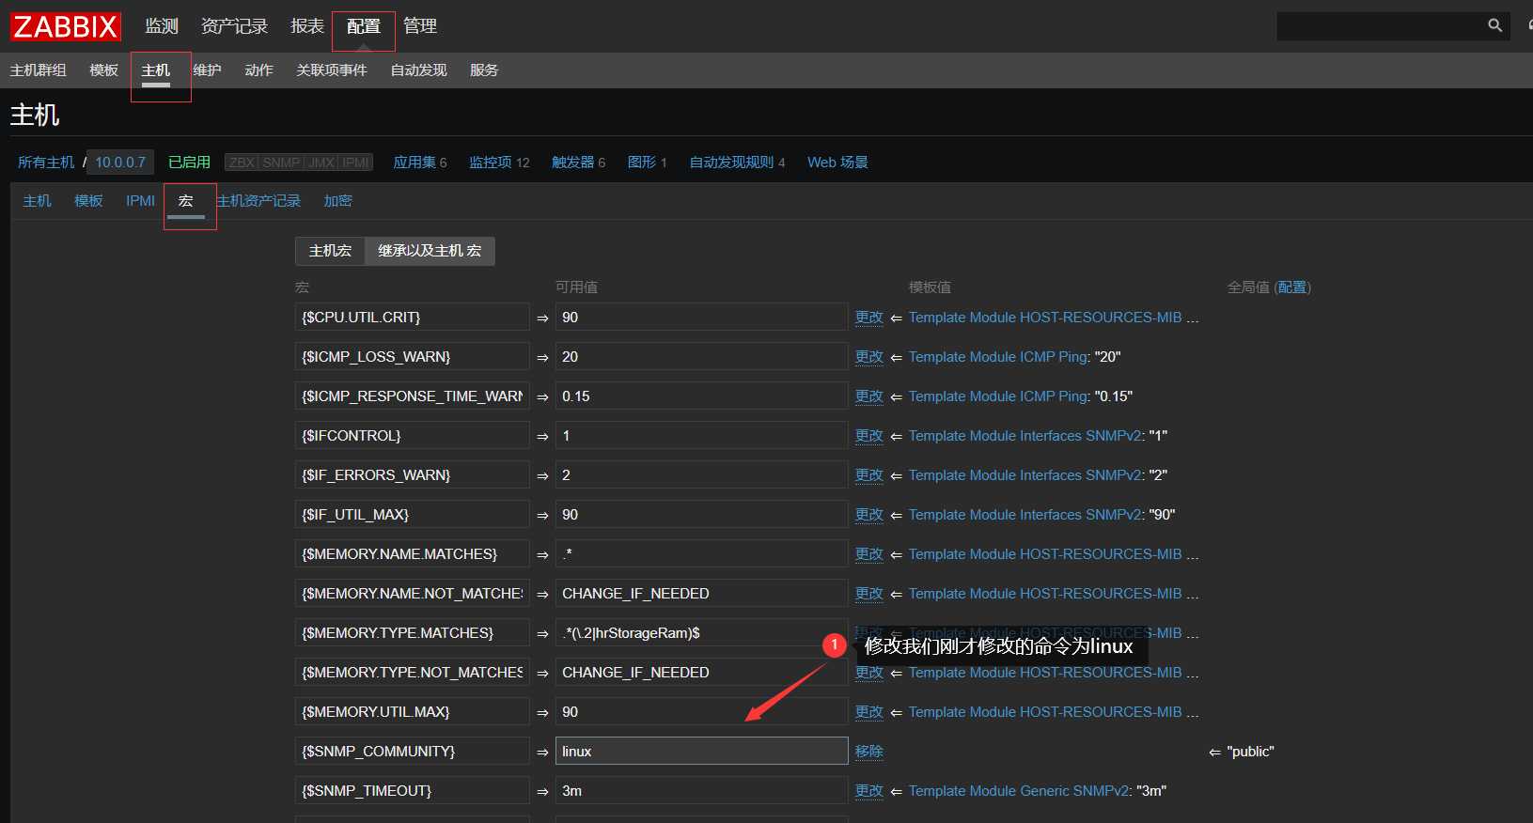Open Template Module Interfaces SNMPv2 link with "90"

pos(1025,515)
